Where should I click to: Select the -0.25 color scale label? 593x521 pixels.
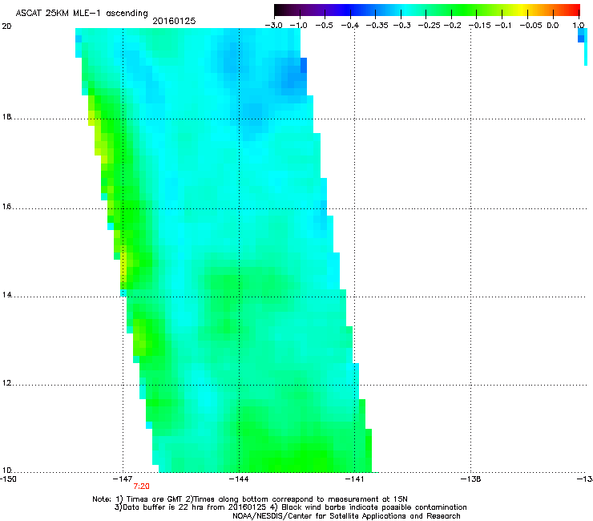(430, 26)
